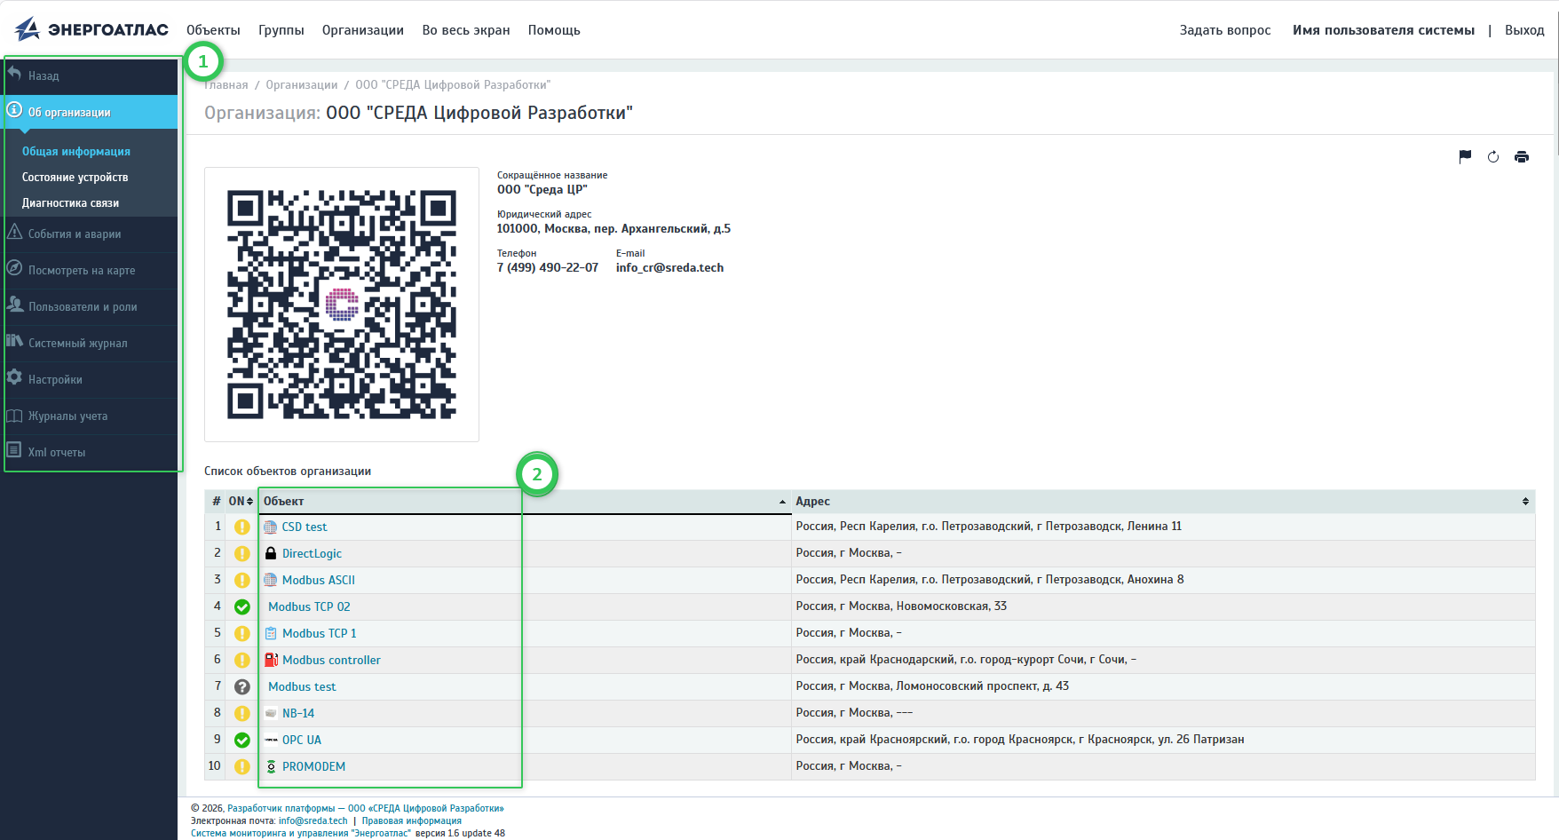The height and width of the screenshot is (840, 1559).
Task: Click the info_cr@sreda.tech organization e-mail
Action: click(669, 268)
